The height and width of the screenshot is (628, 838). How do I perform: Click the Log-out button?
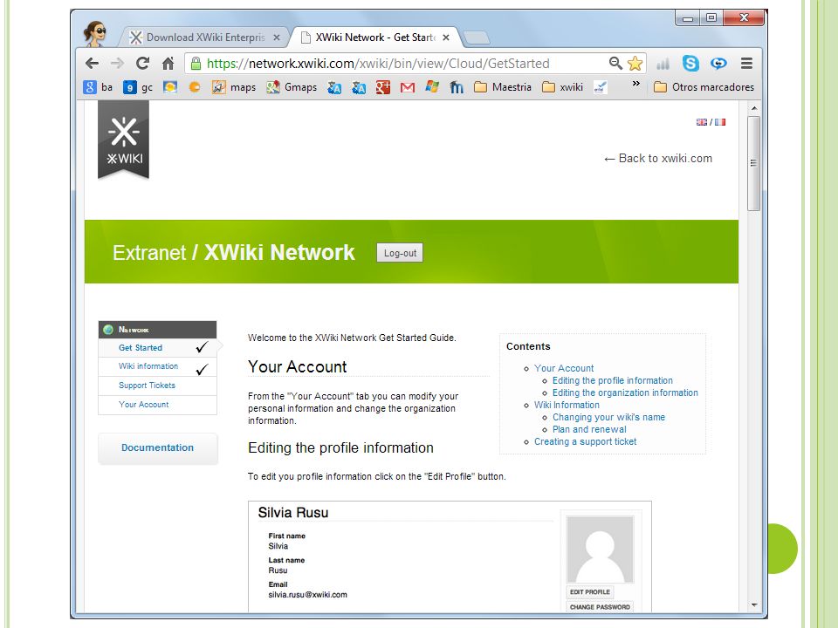(x=400, y=253)
